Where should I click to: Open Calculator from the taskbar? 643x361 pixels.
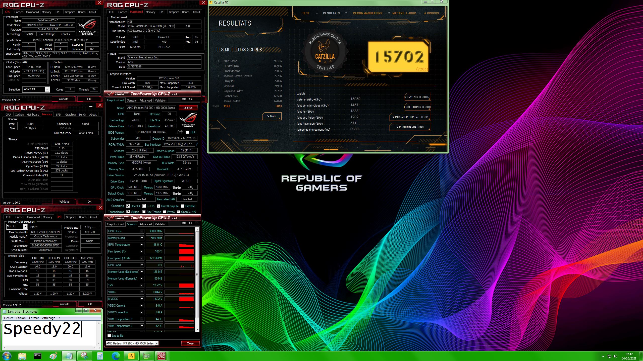coord(100,356)
